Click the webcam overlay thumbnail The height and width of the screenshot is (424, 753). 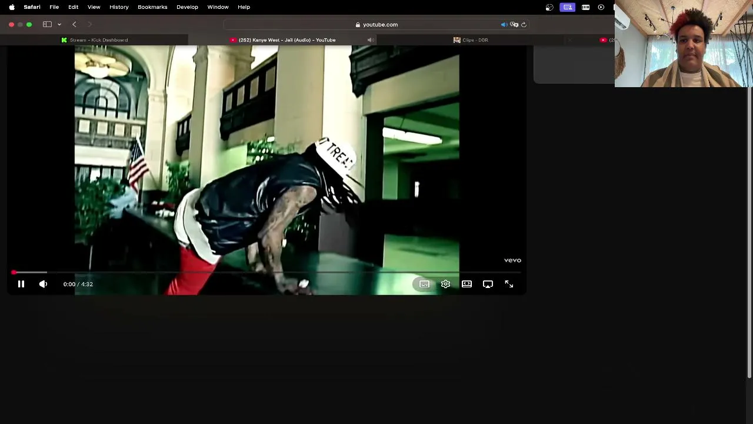tap(684, 44)
